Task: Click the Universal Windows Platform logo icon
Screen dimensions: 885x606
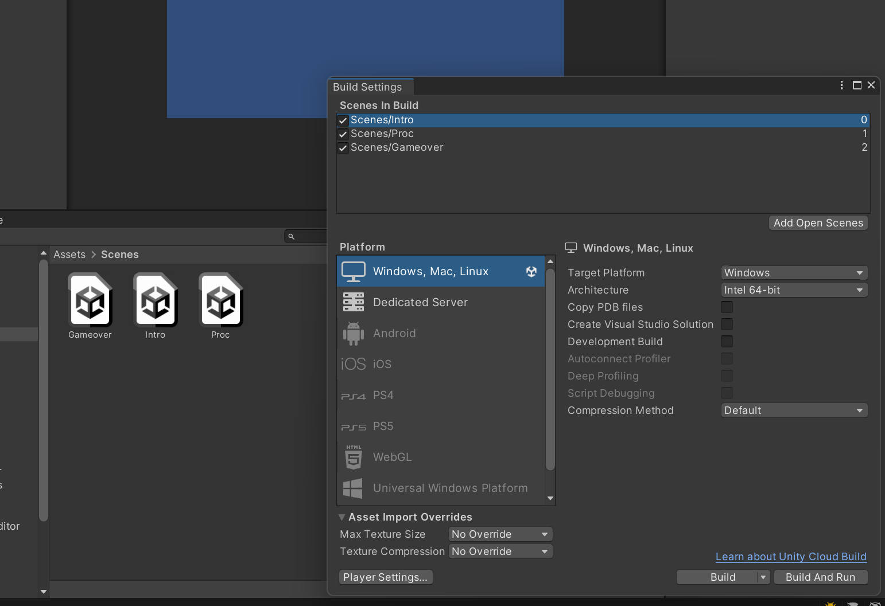Action: coord(353,488)
